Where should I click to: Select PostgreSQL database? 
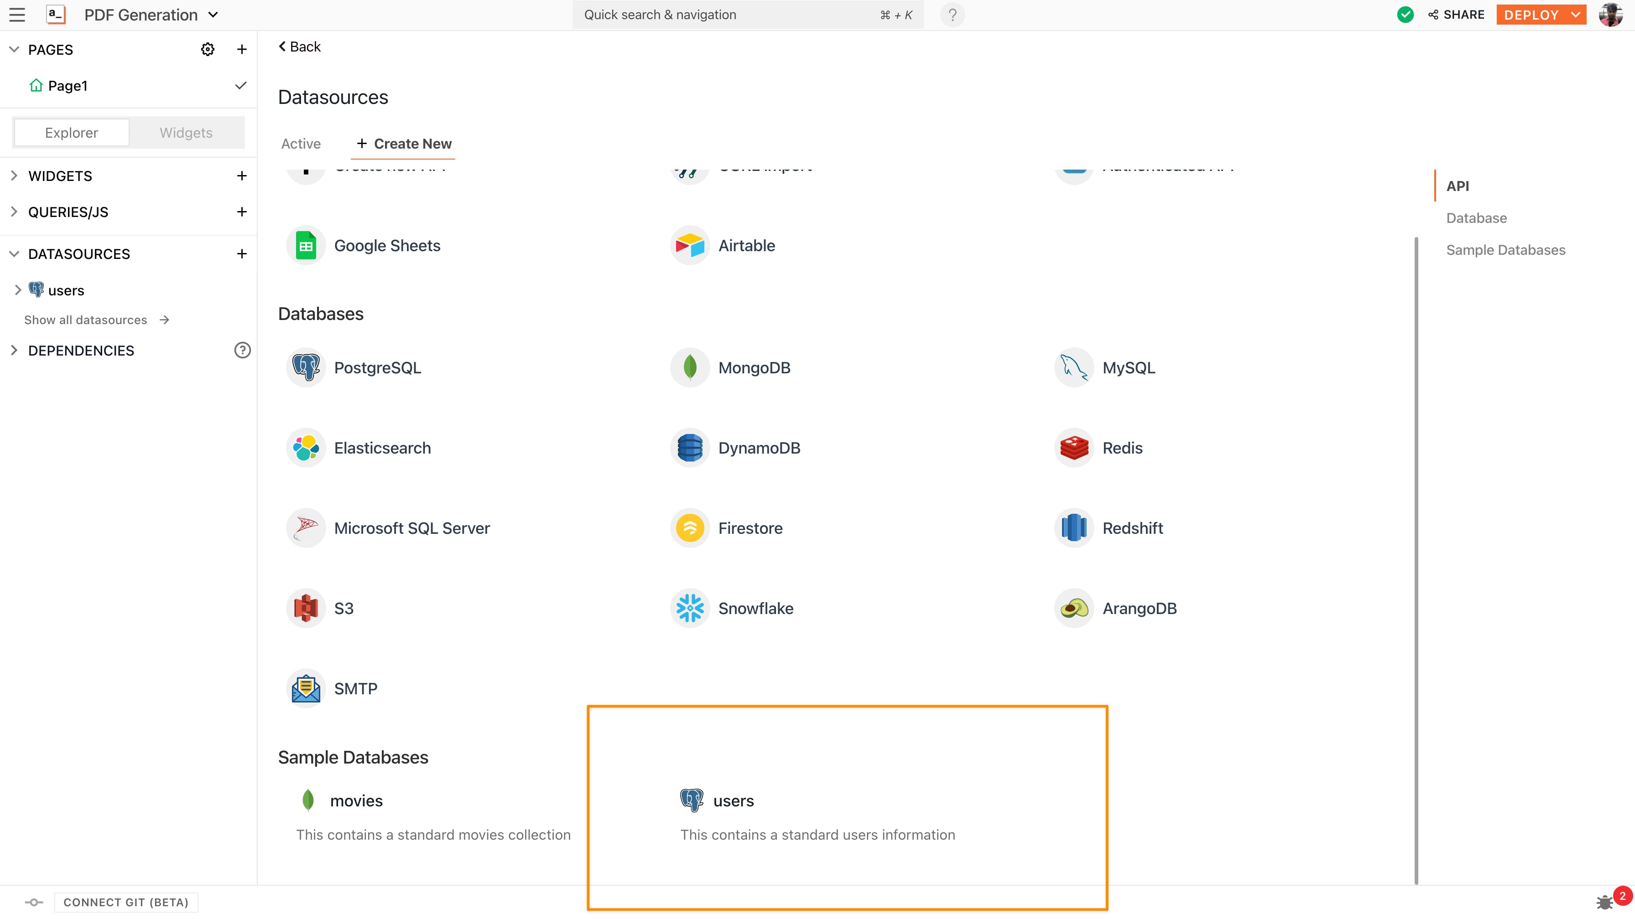(354, 368)
